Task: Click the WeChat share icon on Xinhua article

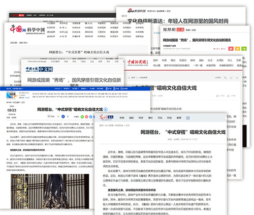Action: pos(82,117)
